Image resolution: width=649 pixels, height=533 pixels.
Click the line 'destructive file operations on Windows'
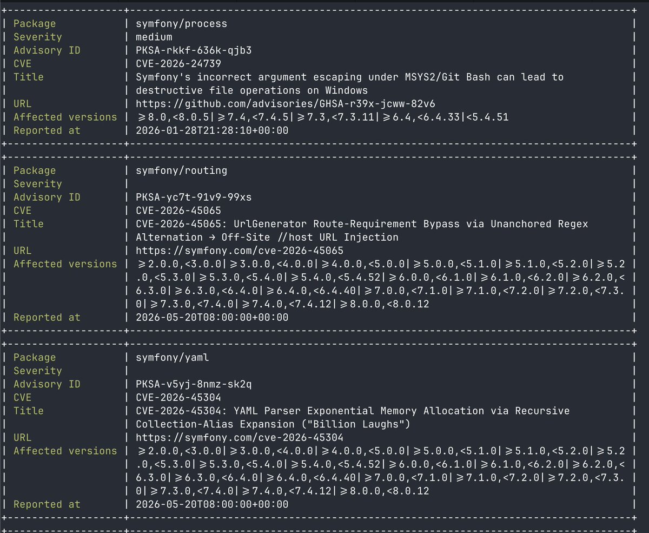click(251, 90)
